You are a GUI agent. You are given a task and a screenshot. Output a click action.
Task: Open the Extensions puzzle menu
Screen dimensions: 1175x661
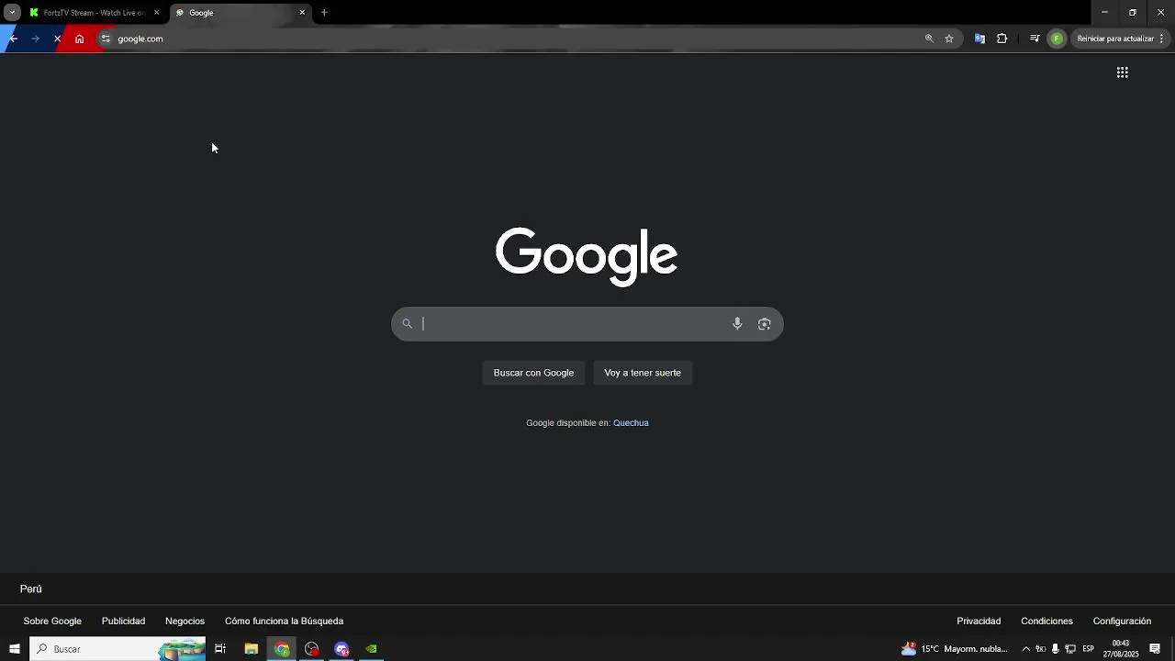pyautogui.click(x=1002, y=39)
